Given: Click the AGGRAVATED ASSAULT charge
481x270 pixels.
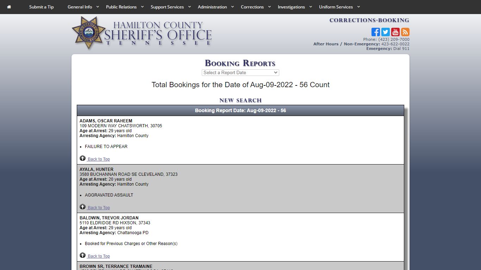Looking at the screenshot, I should click(x=109, y=195).
